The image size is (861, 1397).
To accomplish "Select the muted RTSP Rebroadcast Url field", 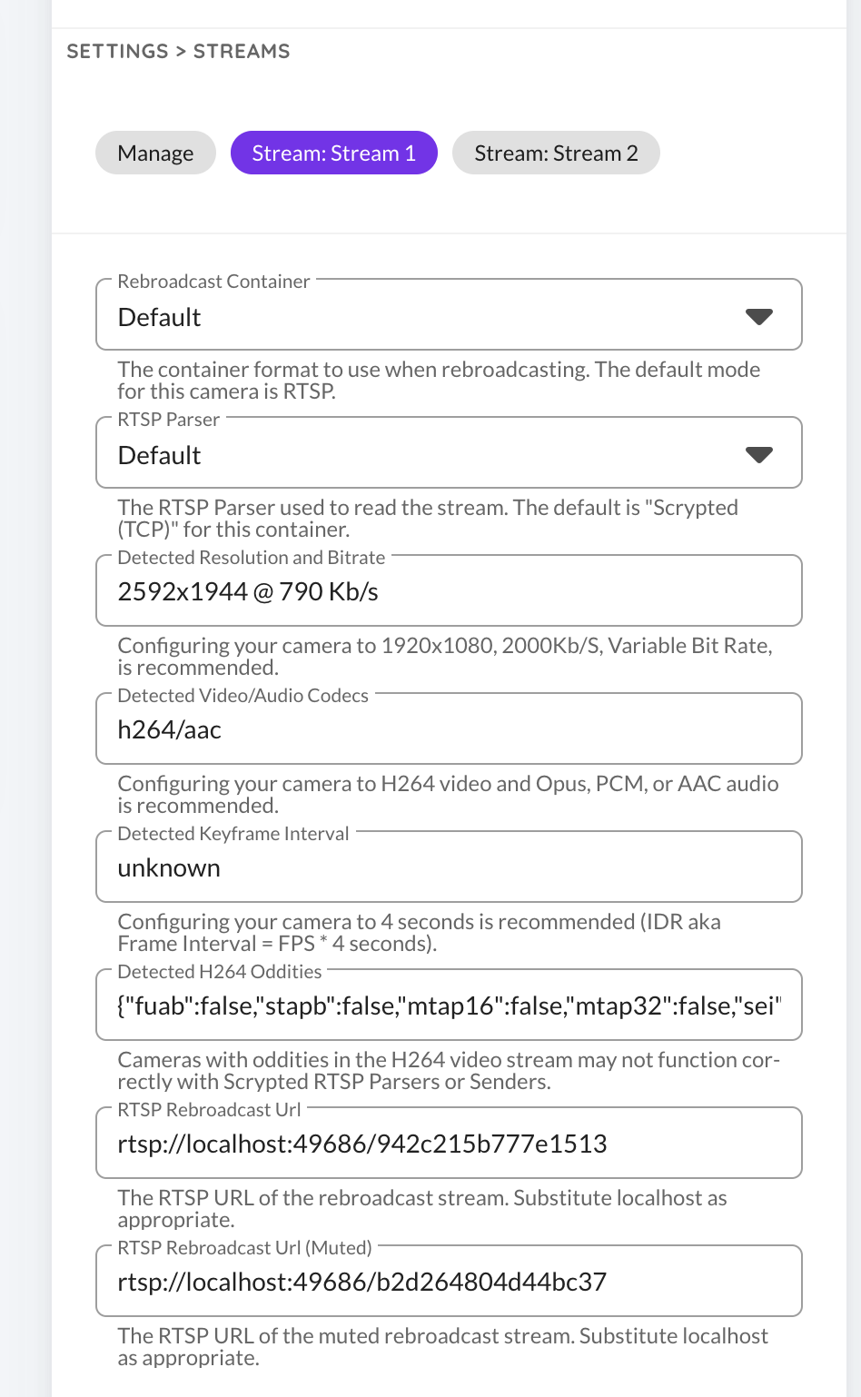I will point(449,1281).
